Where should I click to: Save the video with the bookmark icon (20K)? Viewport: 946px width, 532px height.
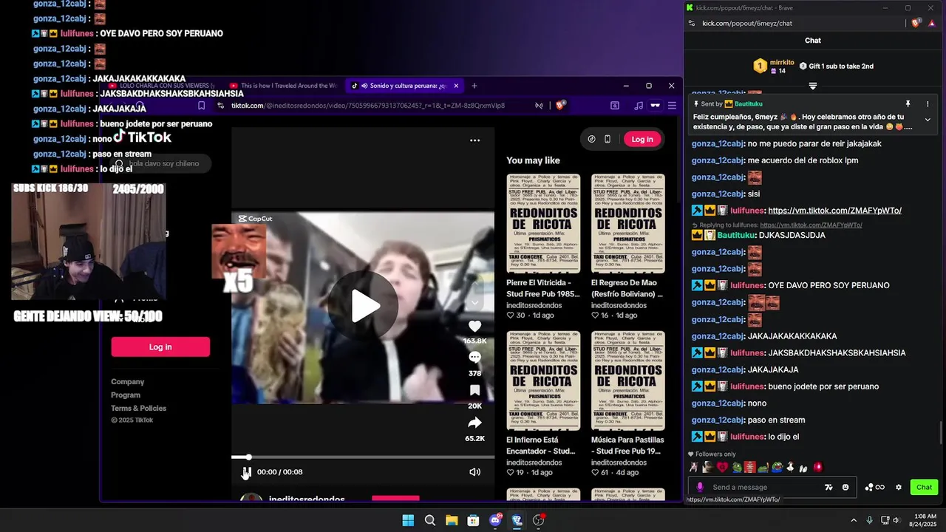tap(474, 390)
